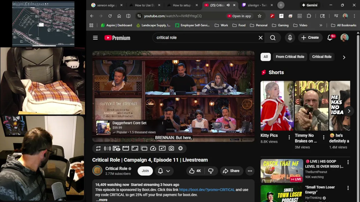Image resolution: width=360 pixels, height=202 pixels.
Task: Clear the 'critical role' search text
Action: (260, 38)
